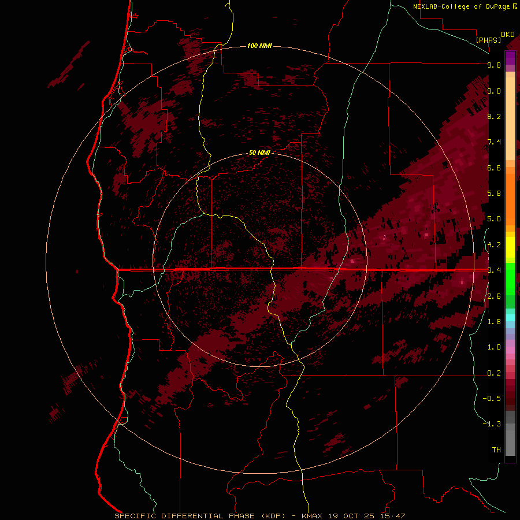Click the "2.6" legend value
Image resolution: width=520 pixels, height=520 pixels.
(x=494, y=296)
